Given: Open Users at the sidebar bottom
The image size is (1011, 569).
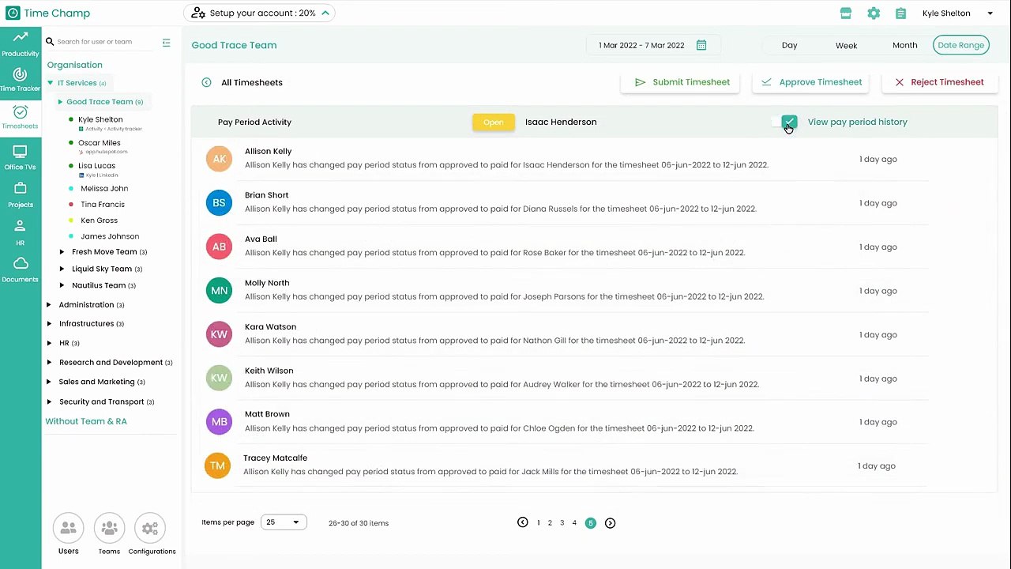Looking at the screenshot, I should tap(68, 535).
